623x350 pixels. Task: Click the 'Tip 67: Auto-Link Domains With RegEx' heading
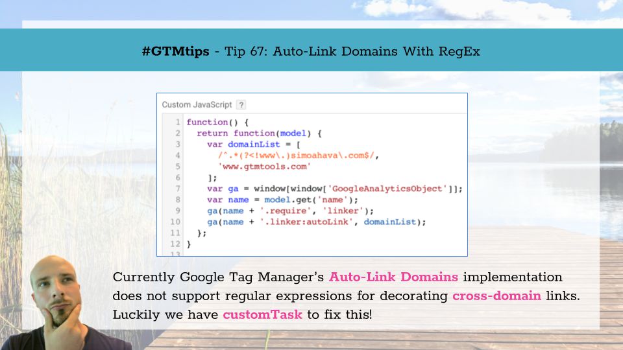[352, 51]
